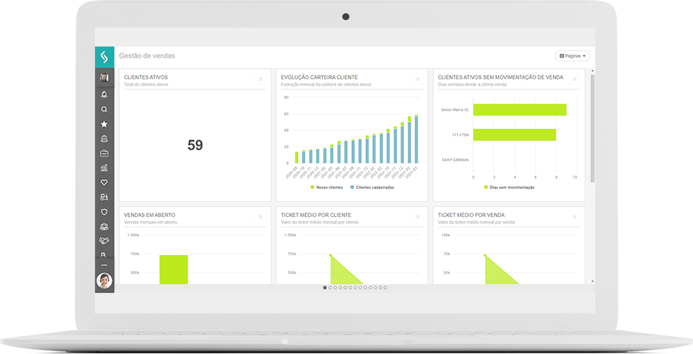
Task: Toggle Novos clientes legend series
Action: (x=326, y=187)
